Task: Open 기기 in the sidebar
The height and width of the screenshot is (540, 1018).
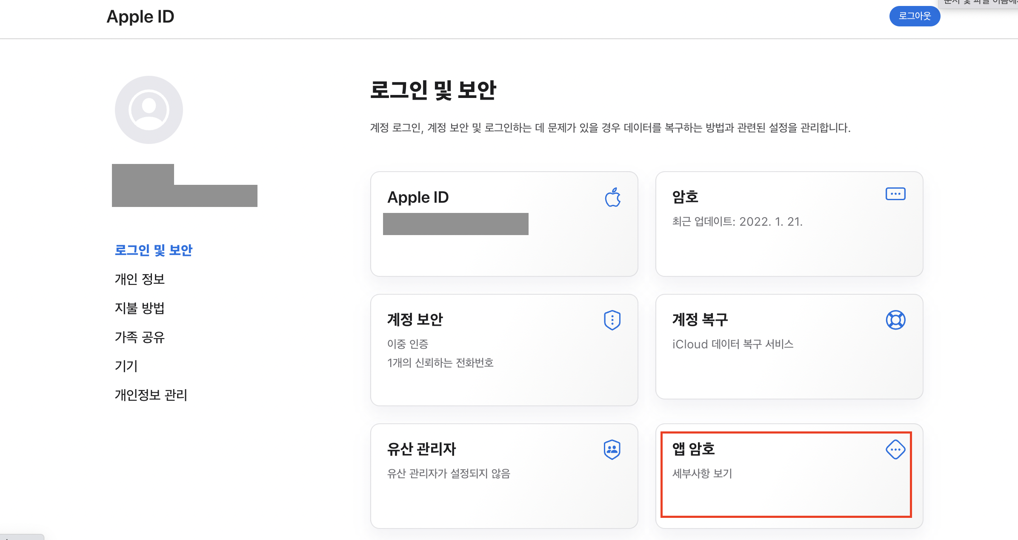Action: [126, 366]
